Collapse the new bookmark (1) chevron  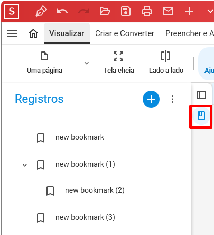(25, 165)
